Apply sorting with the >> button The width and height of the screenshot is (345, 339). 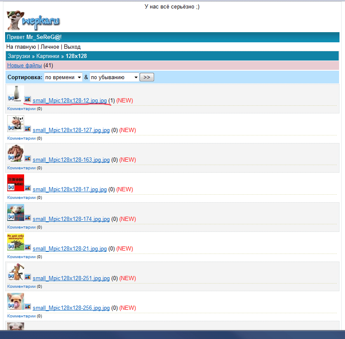click(x=147, y=77)
